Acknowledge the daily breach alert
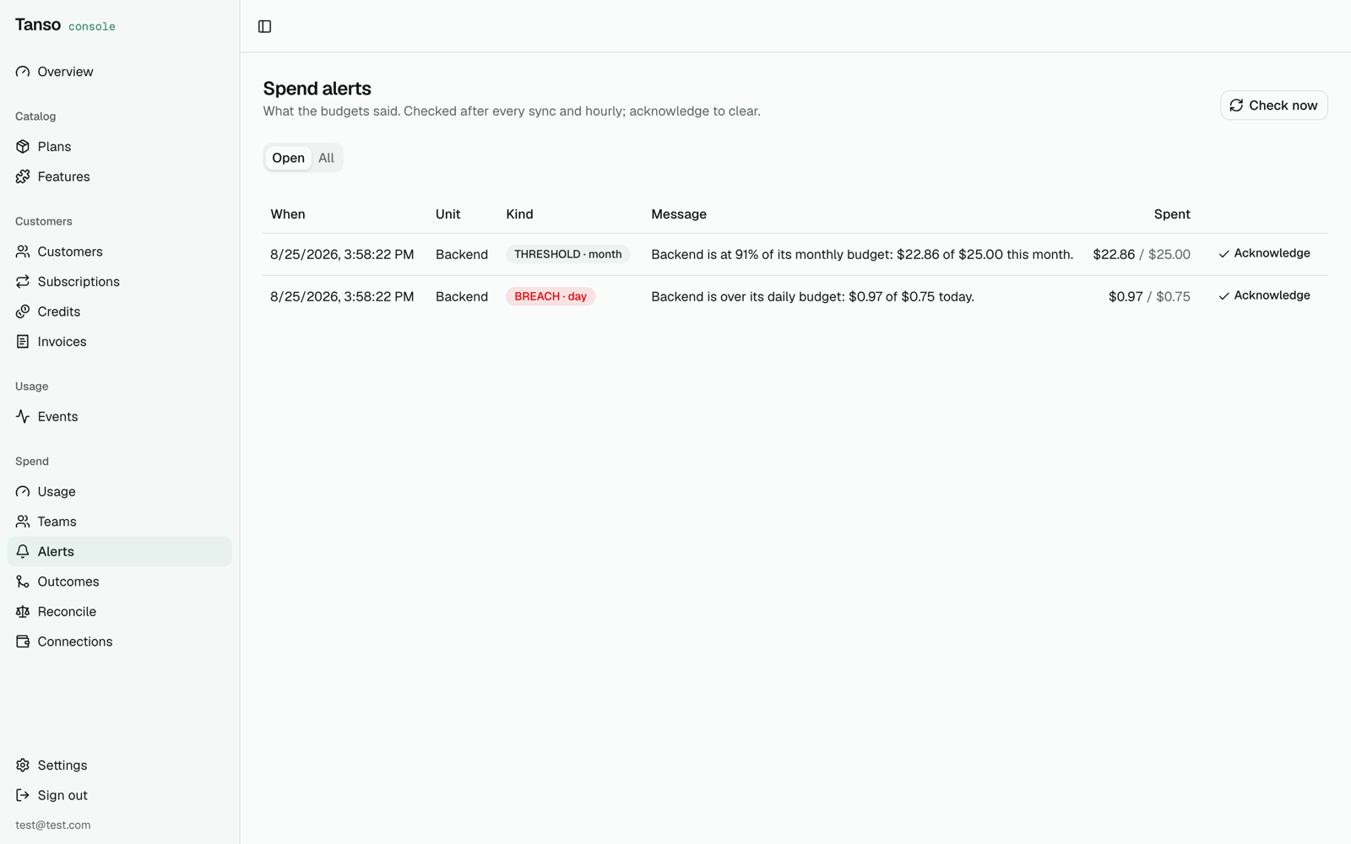 tap(1264, 295)
